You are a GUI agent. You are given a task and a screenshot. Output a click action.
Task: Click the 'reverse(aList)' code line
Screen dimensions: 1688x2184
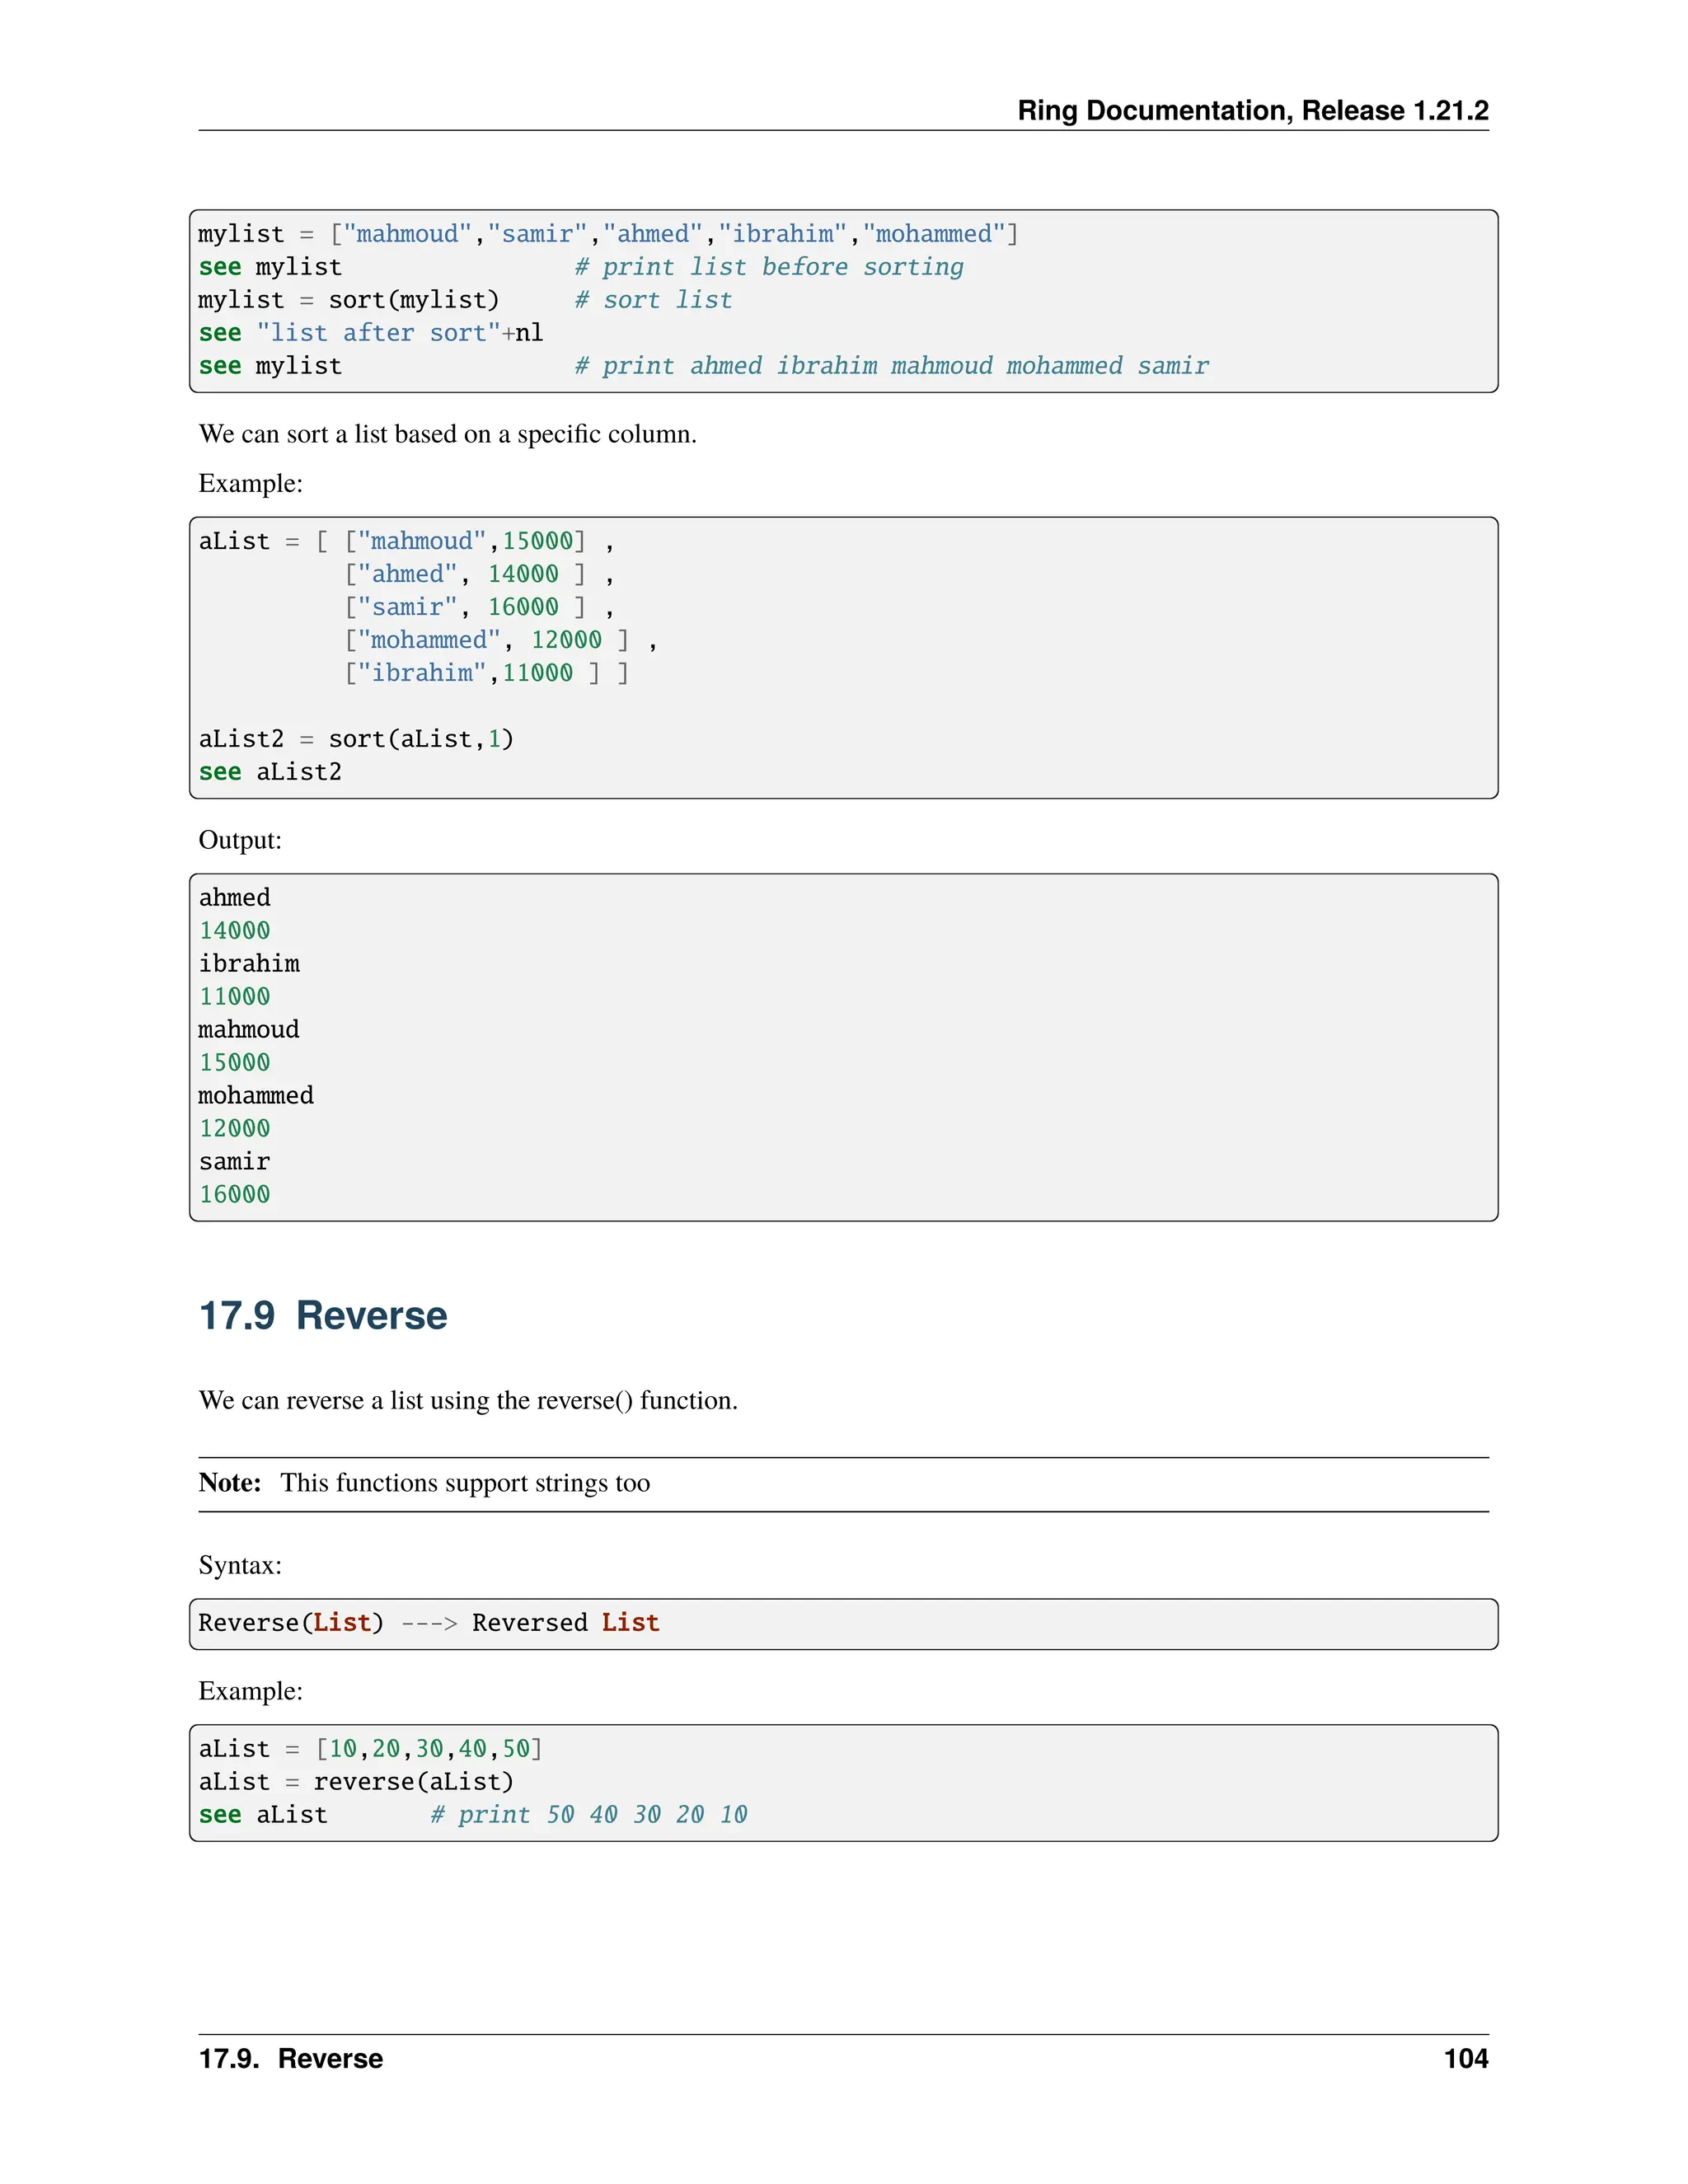(x=413, y=1781)
